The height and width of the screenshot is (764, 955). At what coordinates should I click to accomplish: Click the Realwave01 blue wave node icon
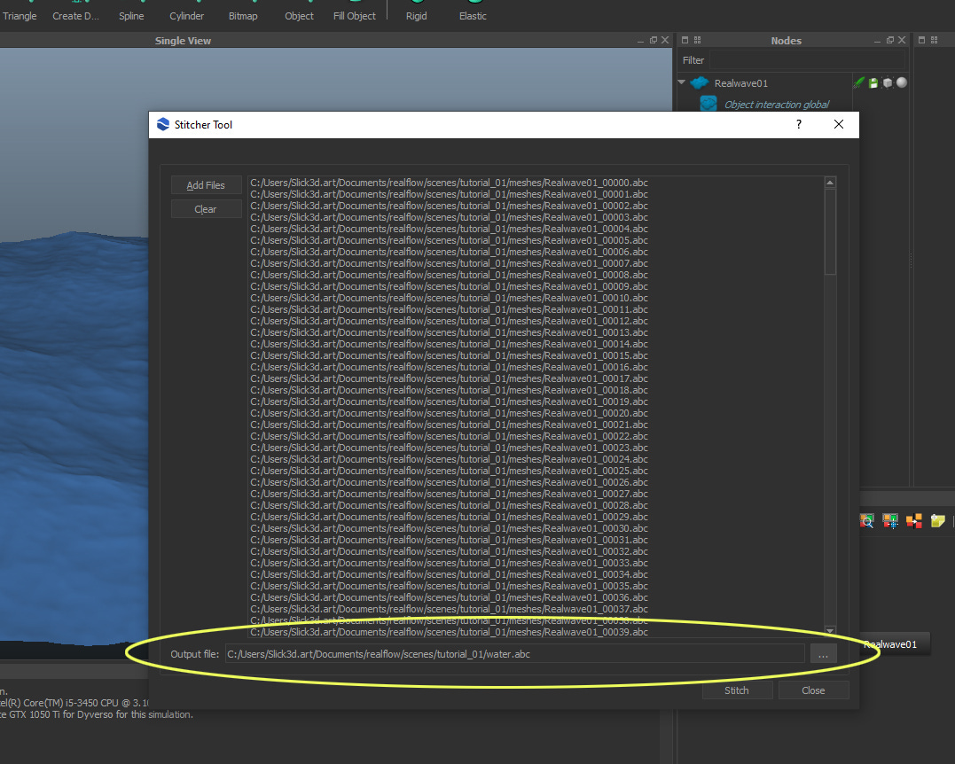[x=700, y=82]
